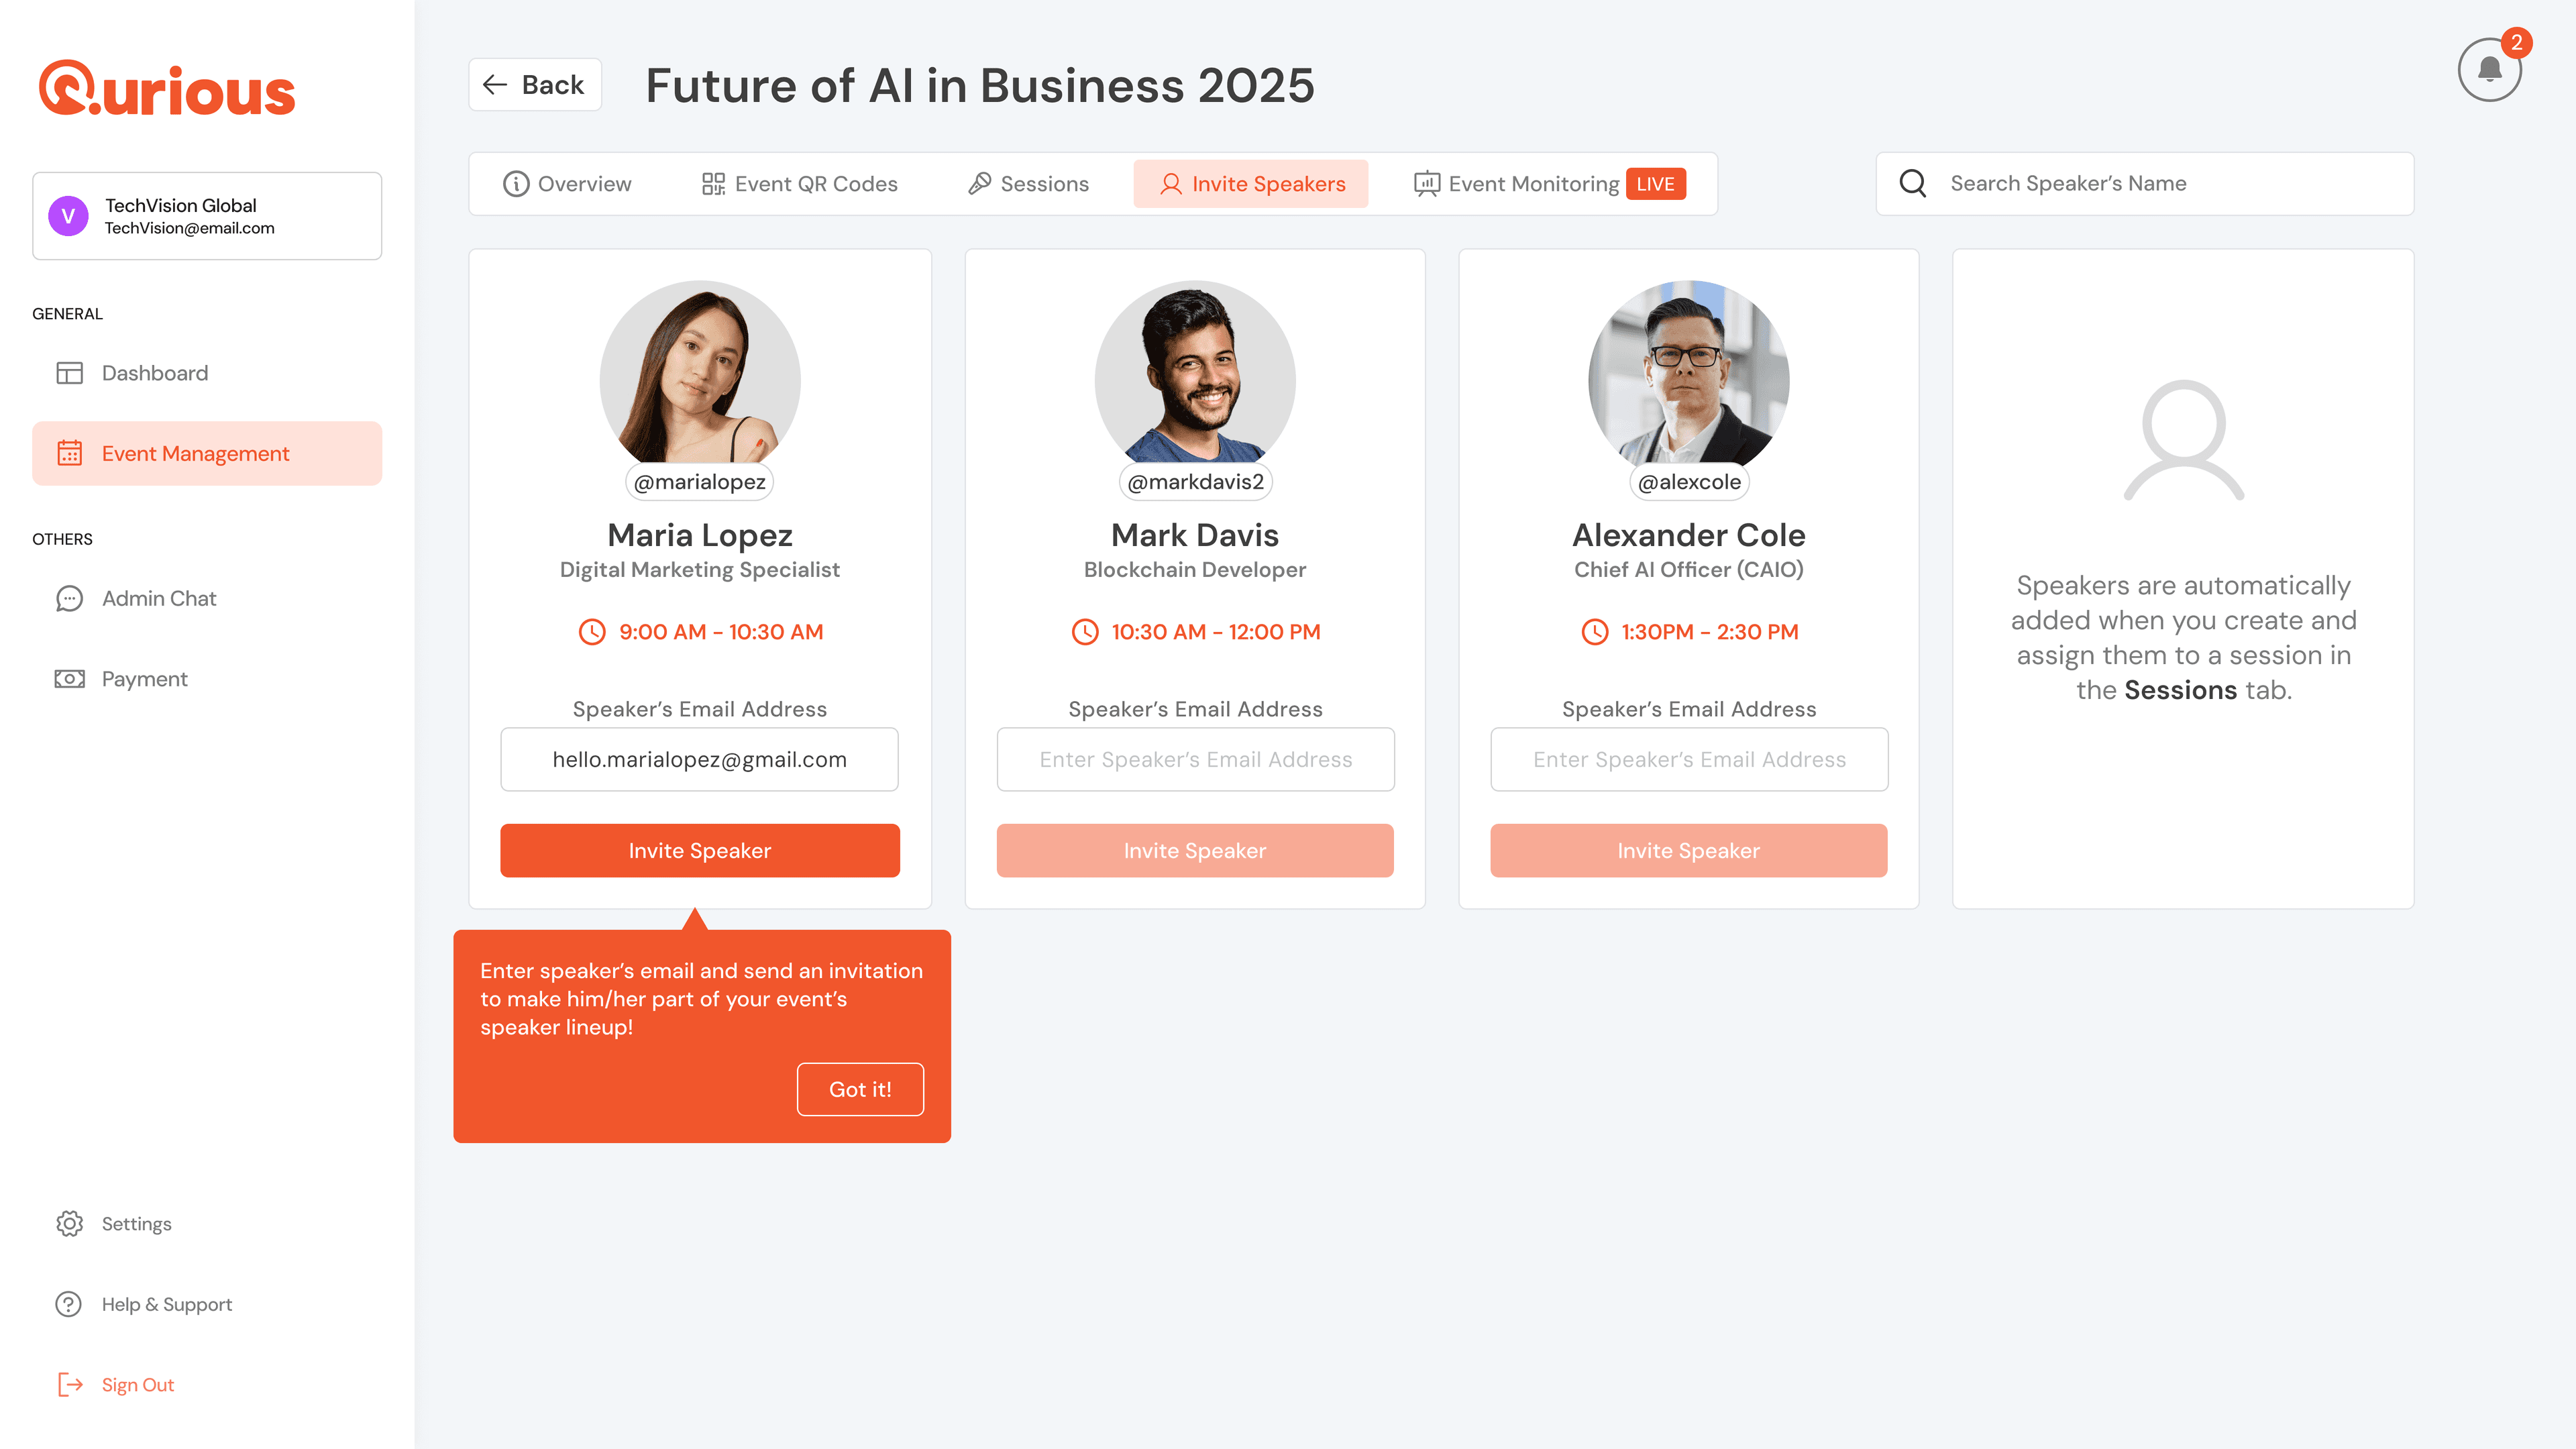
Task: Click Alexander Cole's email input field
Action: pos(1689,760)
